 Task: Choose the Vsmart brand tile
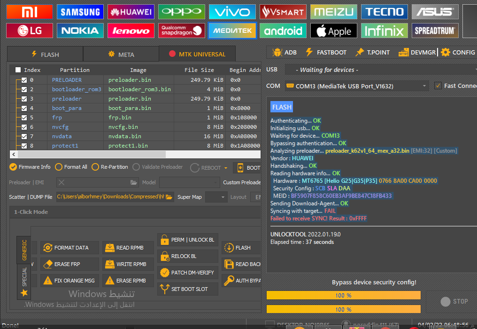click(x=283, y=12)
